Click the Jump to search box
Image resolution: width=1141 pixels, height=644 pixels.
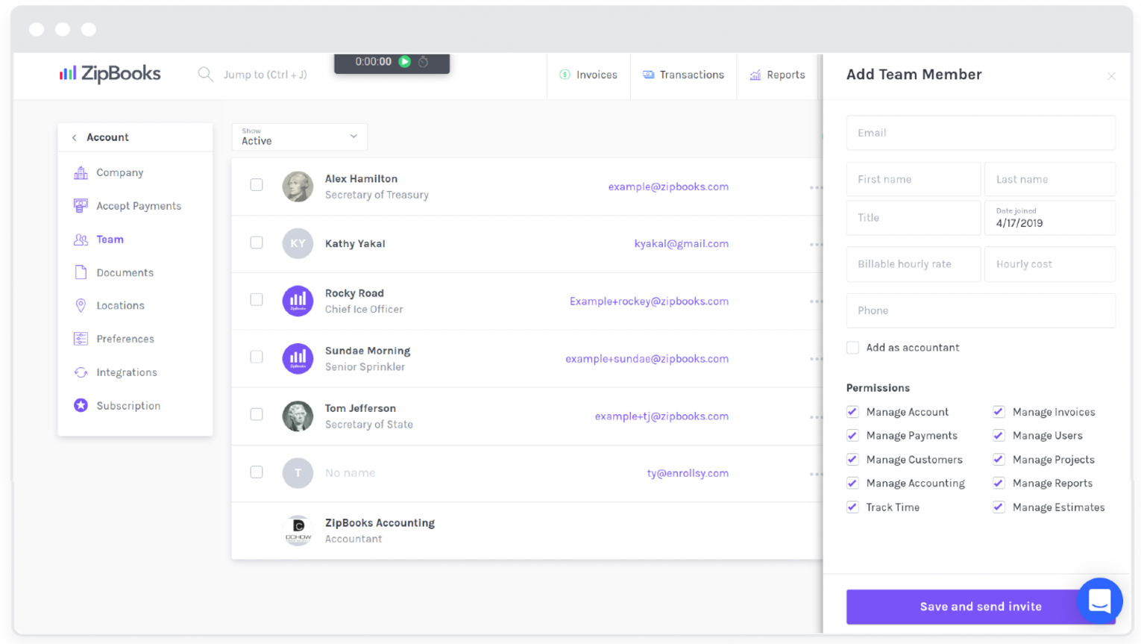coord(265,75)
